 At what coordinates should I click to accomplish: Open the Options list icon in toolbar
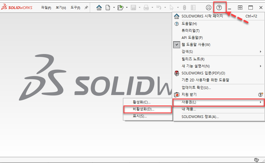click(x=193, y=8)
